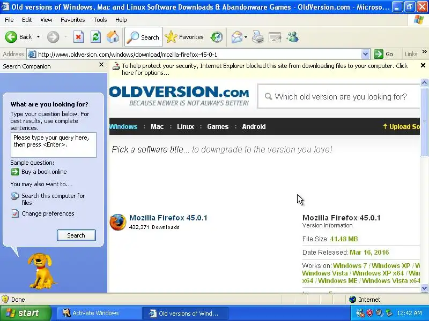429x321 pixels.
Task: Click the magnifier icon in site search
Action: (269, 97)
